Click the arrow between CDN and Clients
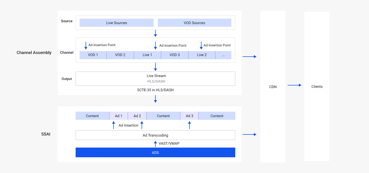 (295, 85)
